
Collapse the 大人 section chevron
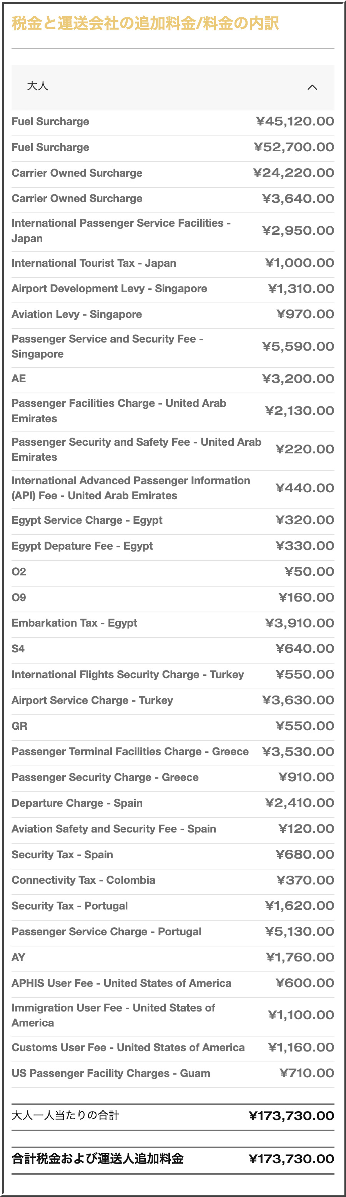click(x=312, y=87)
